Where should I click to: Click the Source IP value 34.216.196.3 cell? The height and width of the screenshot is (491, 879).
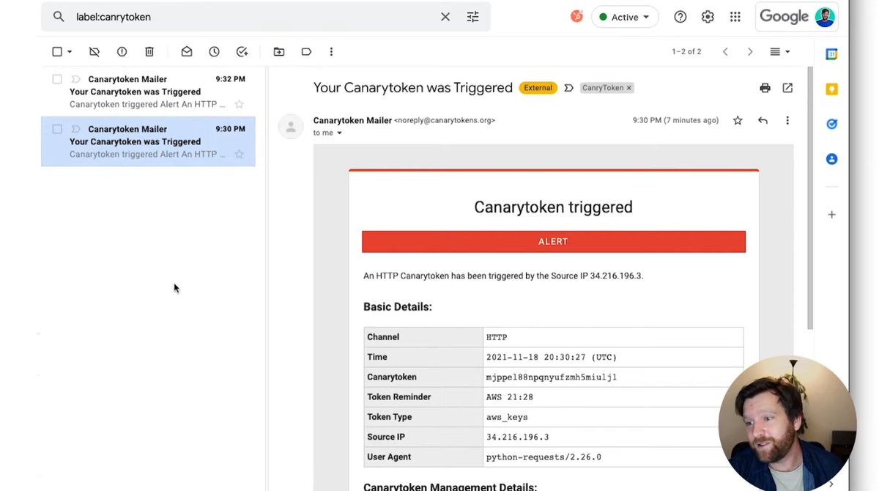(x=613, y=437)
